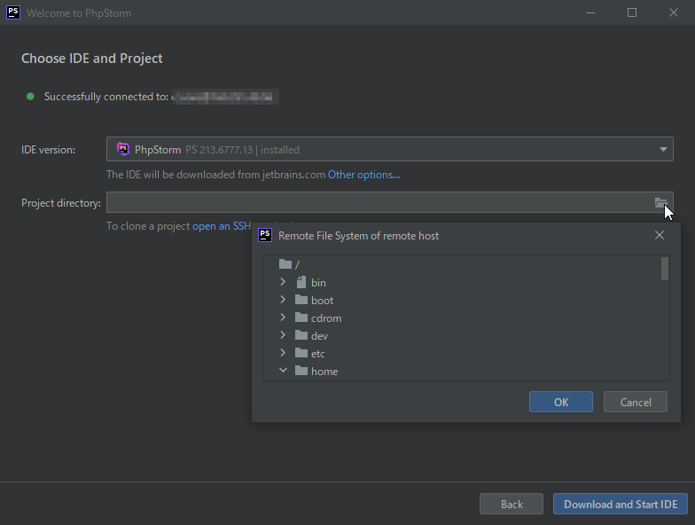Select the bin symlink folder icon
This screenshot has height=525, width=695.
(x=301, y=283)
